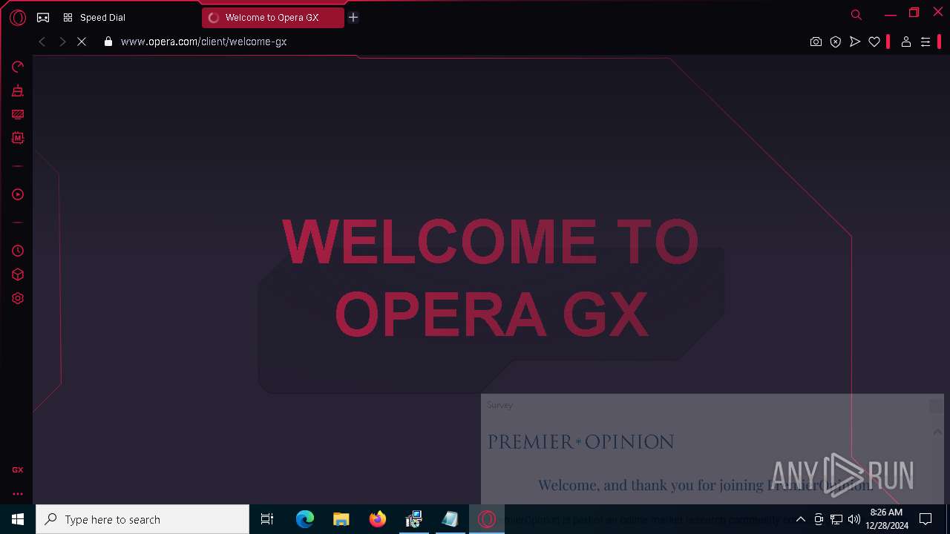Viewport: 950px width, 534px height.
Task: View site security lock information
Action: [x=108, y=42]
